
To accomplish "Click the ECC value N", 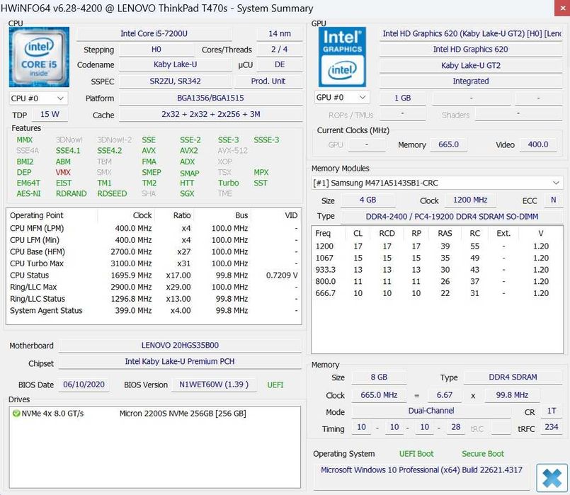I will tap(553, 200).
